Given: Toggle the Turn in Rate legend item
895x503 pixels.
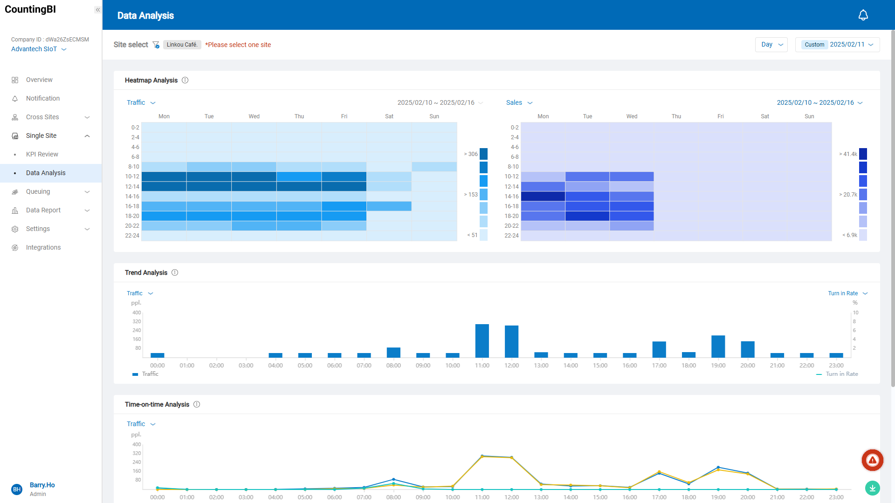Looking at the screenshot, I should coord(837,374).
